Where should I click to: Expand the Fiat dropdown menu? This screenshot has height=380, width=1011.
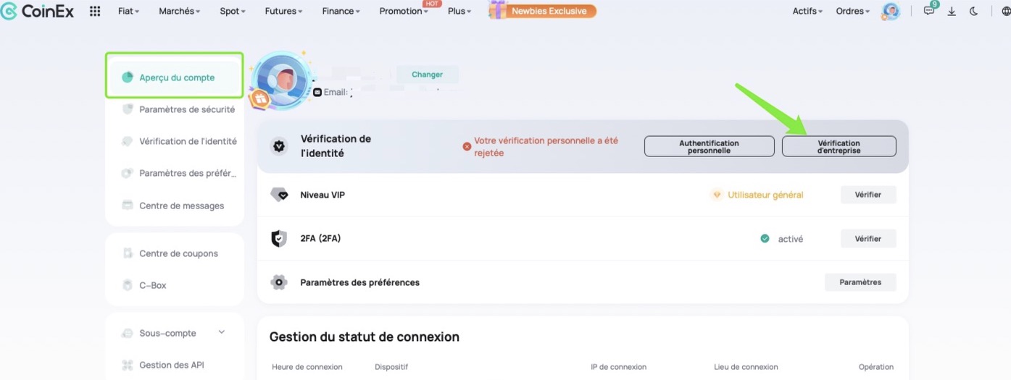[x=128, y=11]
